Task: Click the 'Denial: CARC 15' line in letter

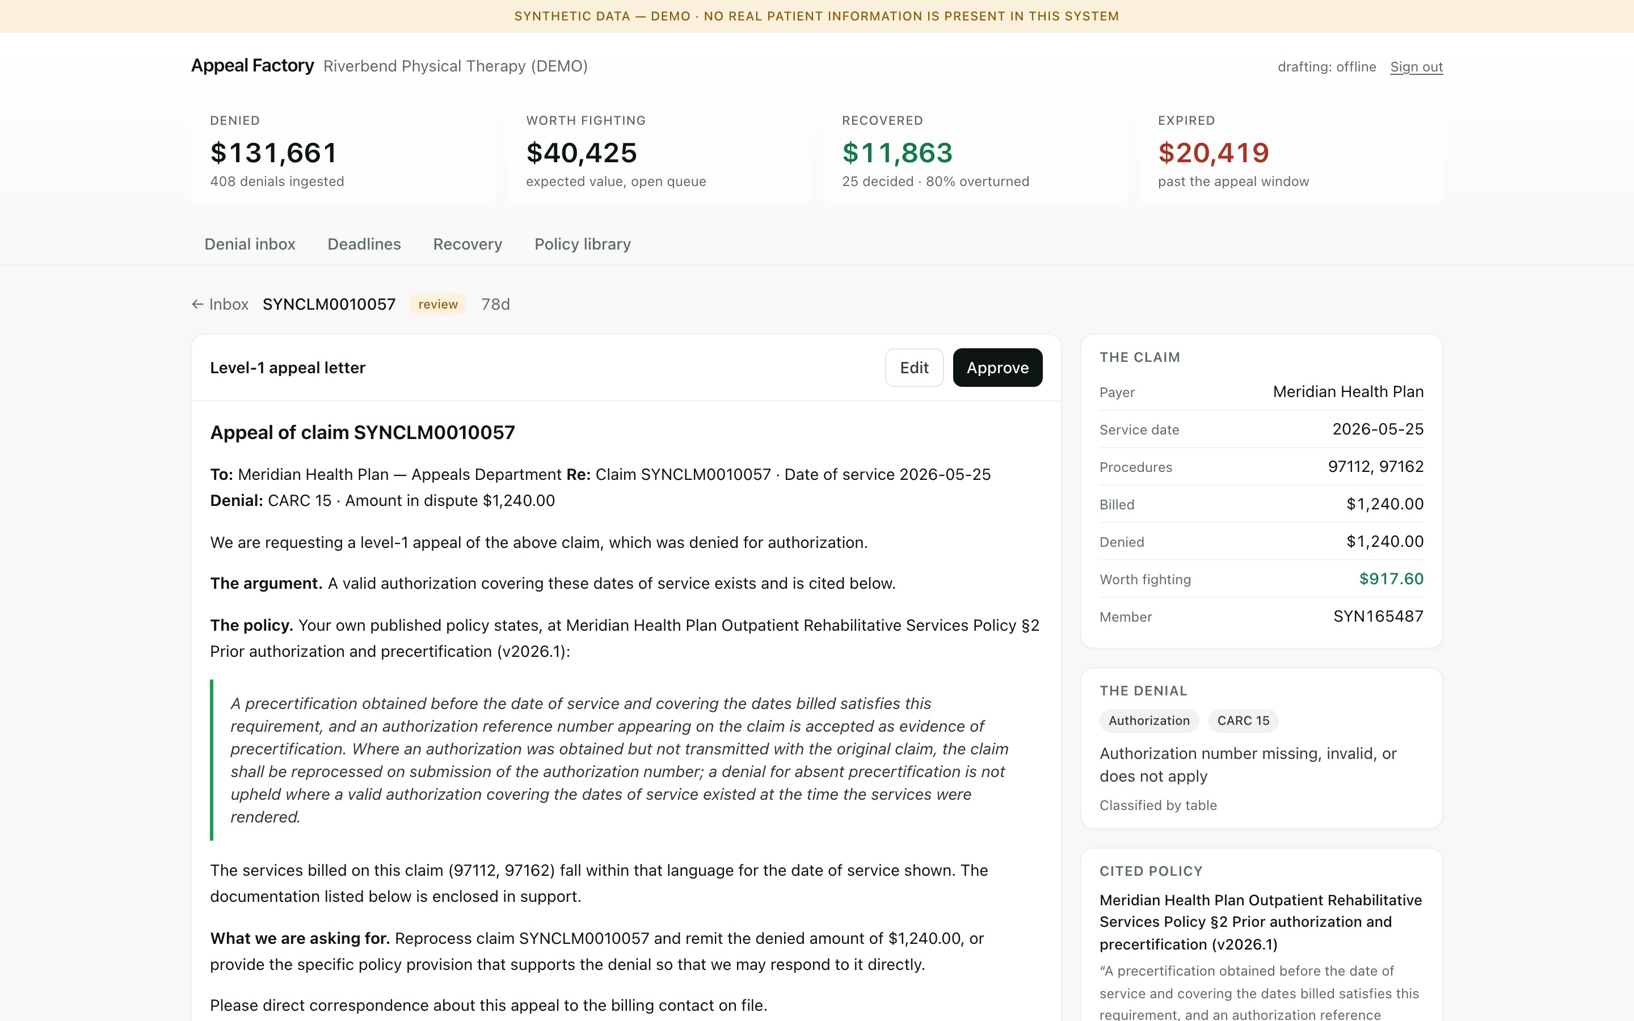Action: click(382, 500)
